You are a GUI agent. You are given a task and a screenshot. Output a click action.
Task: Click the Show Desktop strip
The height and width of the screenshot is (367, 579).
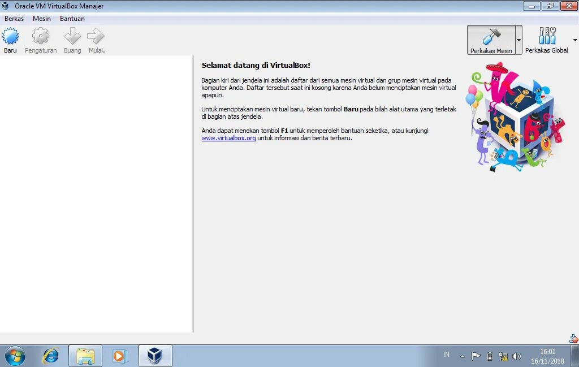(574, 356)
